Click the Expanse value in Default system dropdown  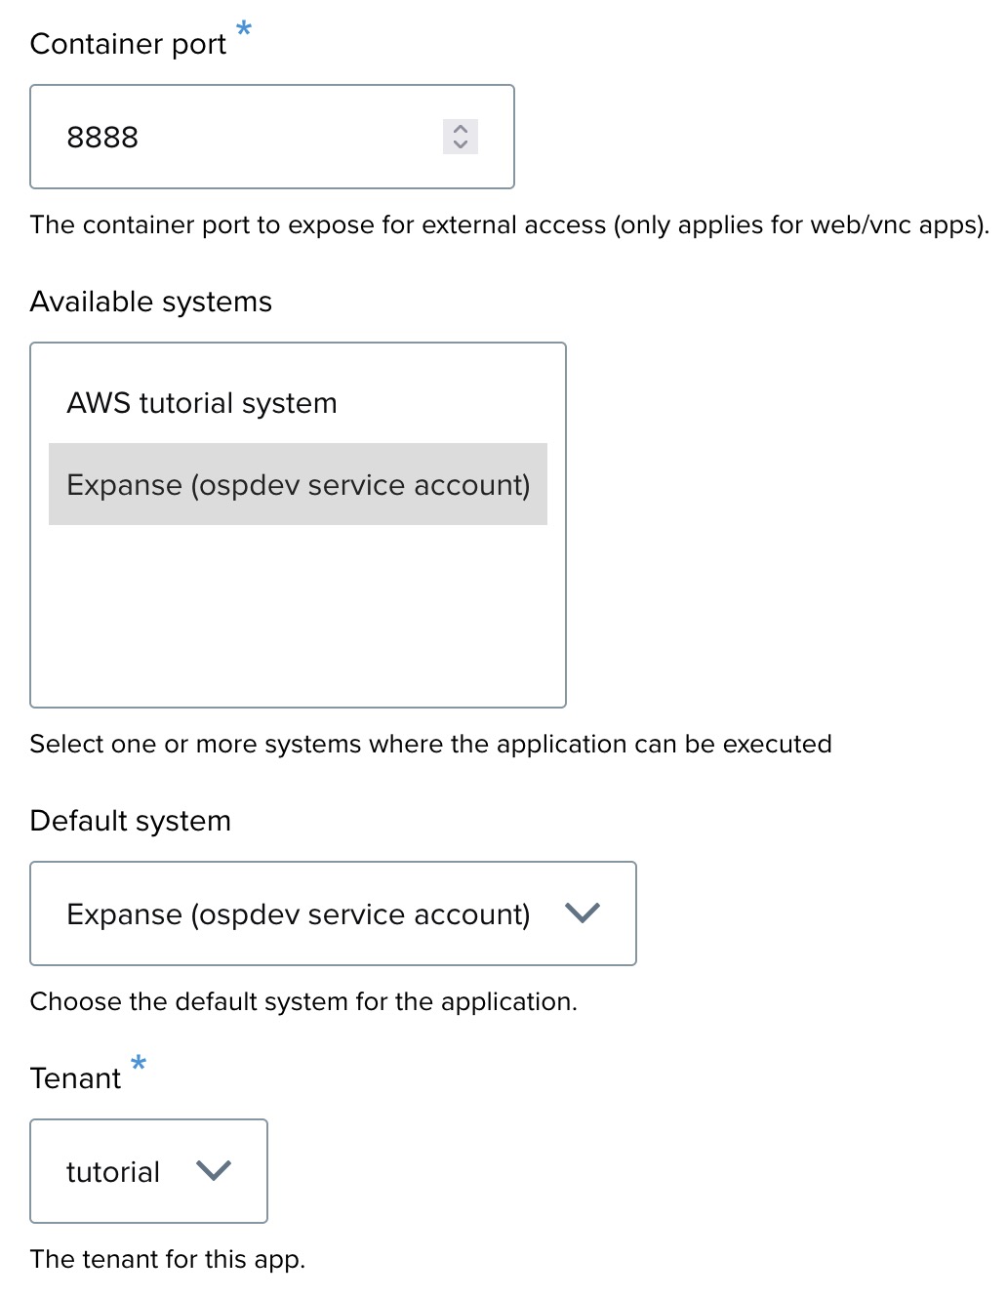(298, 914)
